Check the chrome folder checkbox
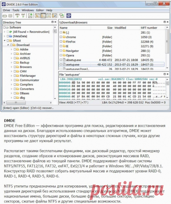This screenshot has height=204, width=171. 61,37
